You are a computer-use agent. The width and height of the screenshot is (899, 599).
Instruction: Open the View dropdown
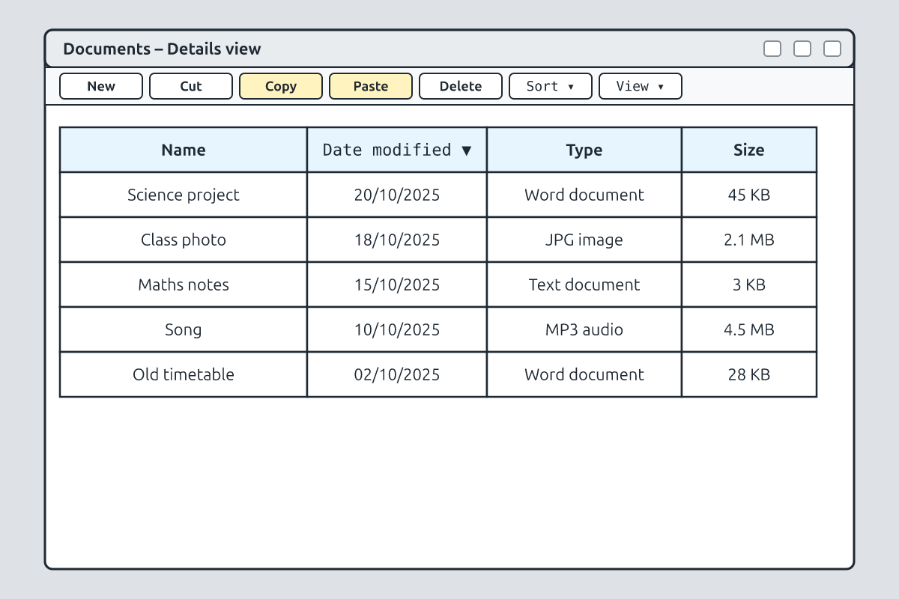click(641, 86)
